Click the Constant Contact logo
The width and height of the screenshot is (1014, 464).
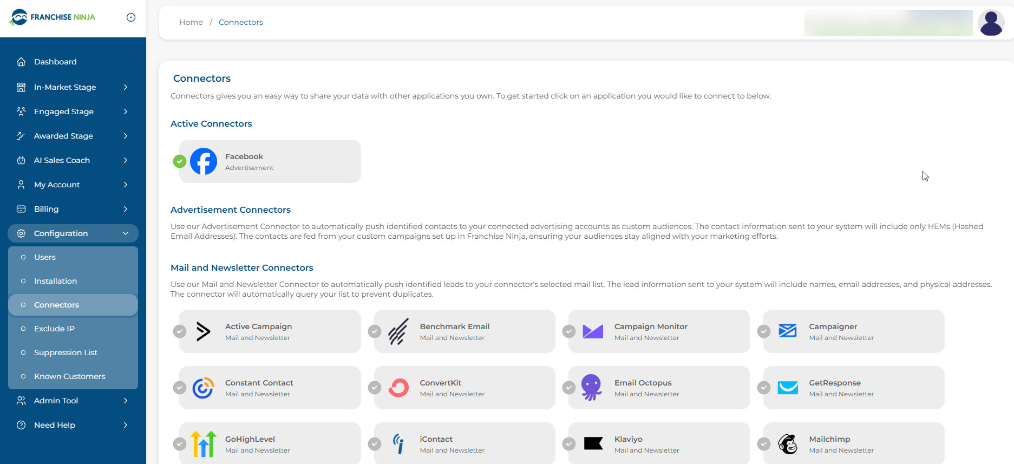point(204,388)
